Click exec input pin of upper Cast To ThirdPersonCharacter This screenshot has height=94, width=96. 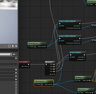pyautogui.click(x=60, y=24)
